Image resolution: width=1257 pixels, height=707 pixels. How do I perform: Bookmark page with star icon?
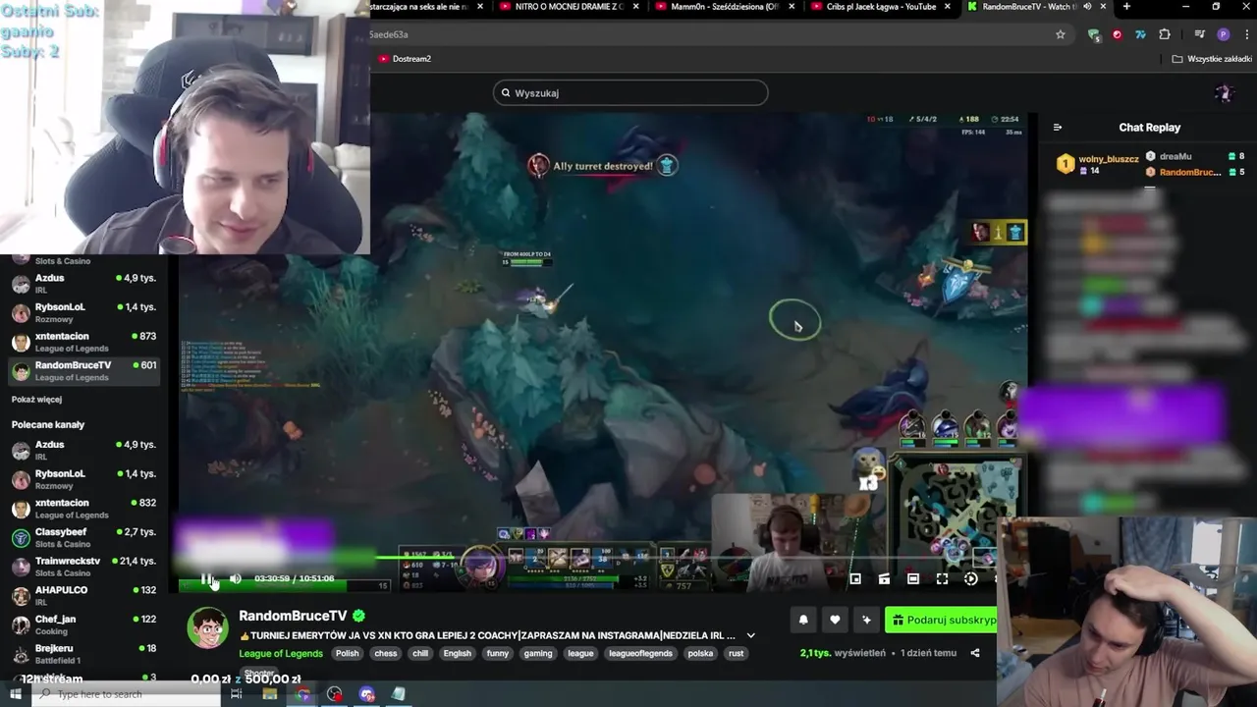tap(1061, 34)
